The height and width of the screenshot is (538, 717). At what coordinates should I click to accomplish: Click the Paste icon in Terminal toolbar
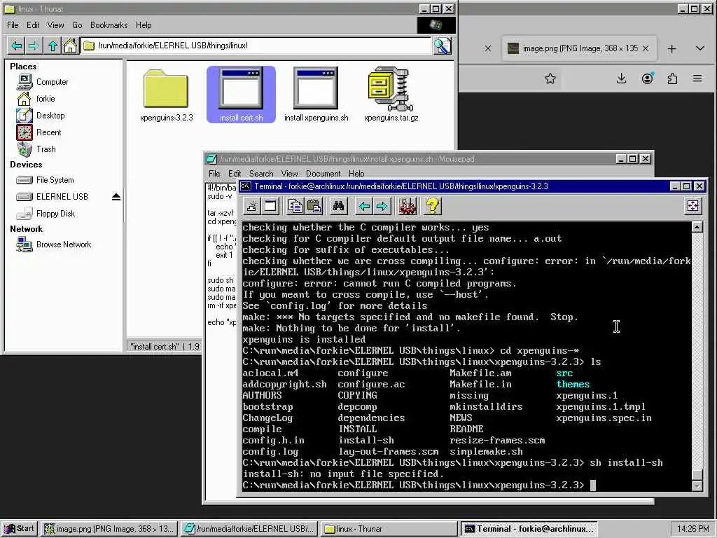point(314,207)
